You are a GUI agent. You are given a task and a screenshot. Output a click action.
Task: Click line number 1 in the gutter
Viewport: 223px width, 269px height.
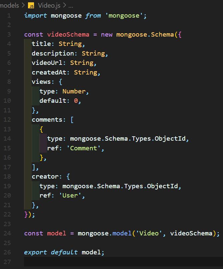tap(9, 16)
